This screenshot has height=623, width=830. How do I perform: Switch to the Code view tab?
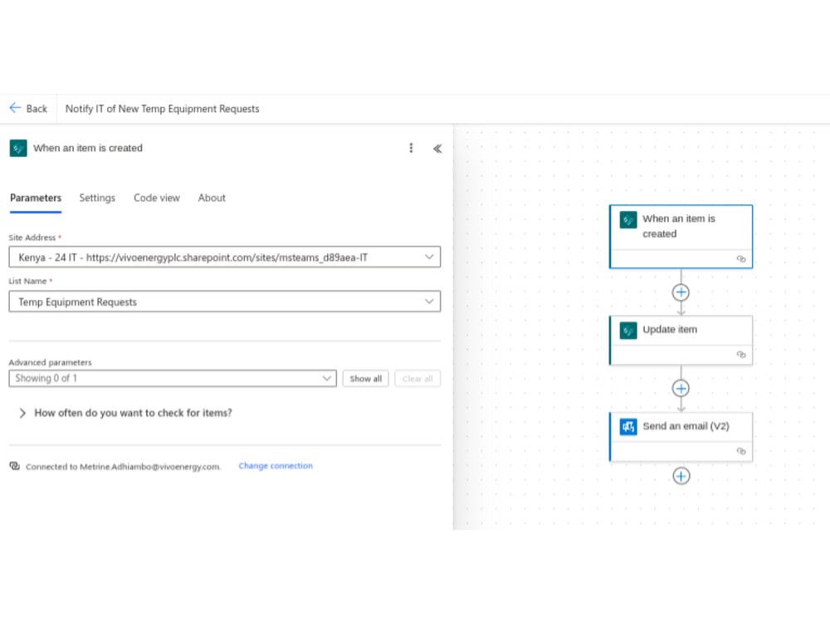click(x=157, y=198)
